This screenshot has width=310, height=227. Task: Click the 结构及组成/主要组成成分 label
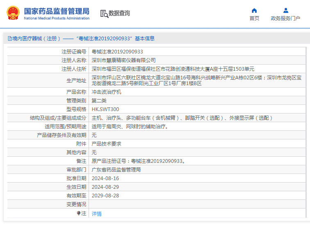[x=58, y=118]
